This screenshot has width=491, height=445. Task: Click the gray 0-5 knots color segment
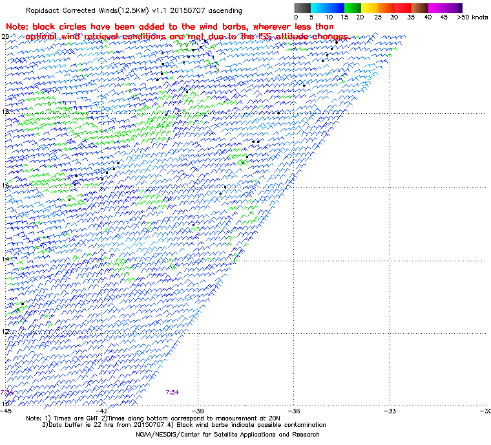click(302, 8)
